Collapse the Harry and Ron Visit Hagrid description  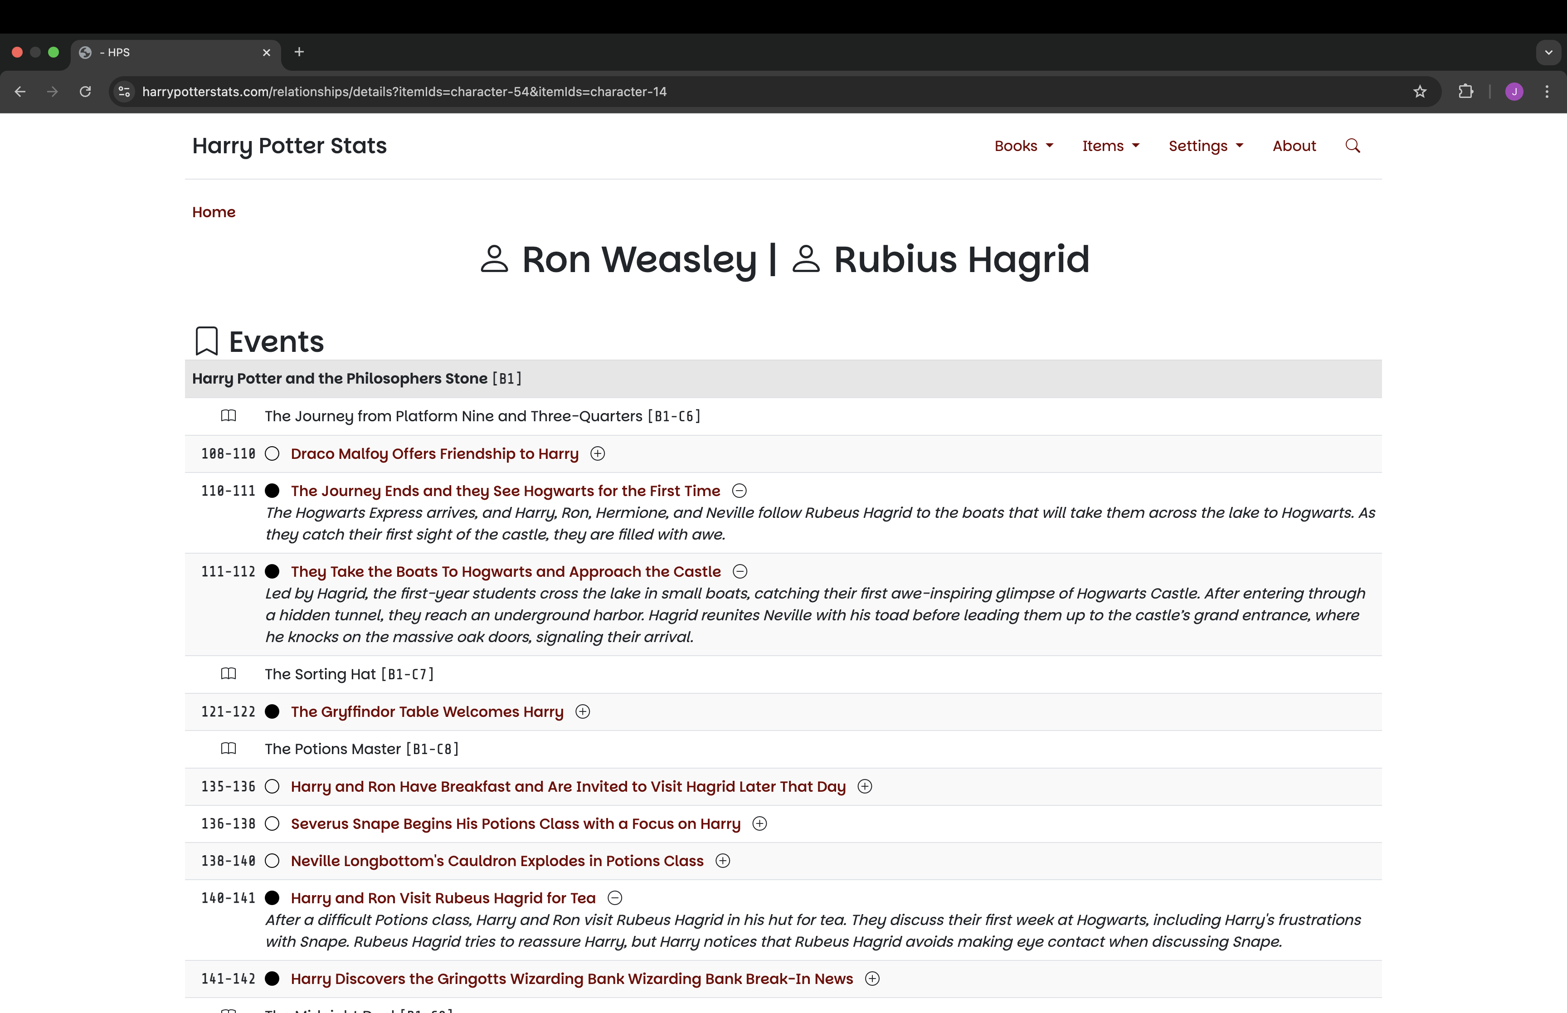615,898
